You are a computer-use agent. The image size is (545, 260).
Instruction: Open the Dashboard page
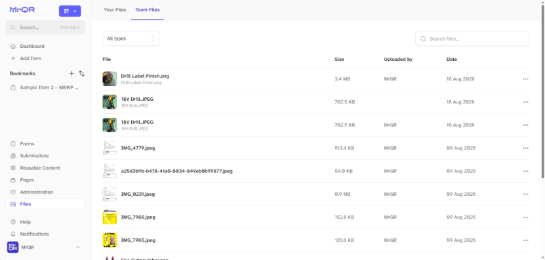[x=32, y=46]
